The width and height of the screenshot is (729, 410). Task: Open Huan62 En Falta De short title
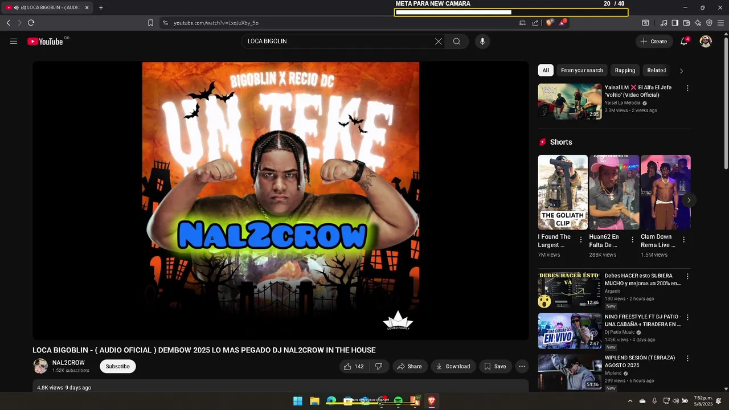(x=604, y=241)
